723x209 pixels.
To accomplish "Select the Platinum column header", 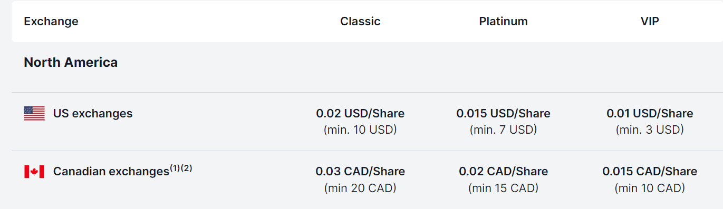I will [503, 22].
